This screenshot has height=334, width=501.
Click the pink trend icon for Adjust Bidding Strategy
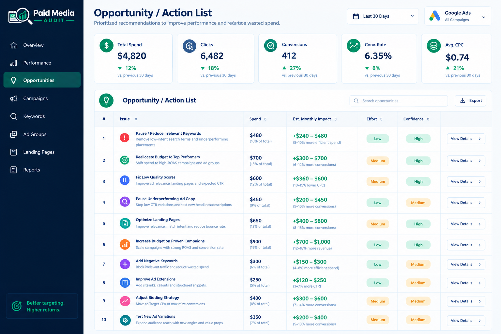point(125,301)
